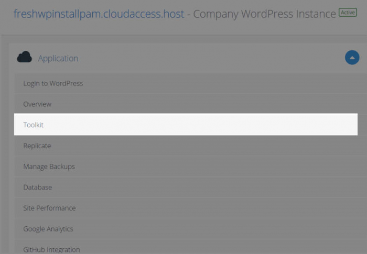Viewport: 367px width, 254px height.
Task: Click blank space of the Overview row
Action: [x=199, y=104]
